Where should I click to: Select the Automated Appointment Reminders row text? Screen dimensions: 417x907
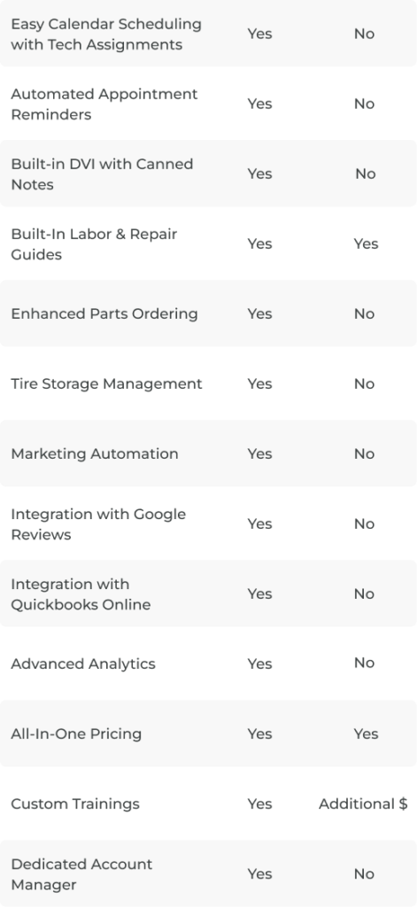104,105
